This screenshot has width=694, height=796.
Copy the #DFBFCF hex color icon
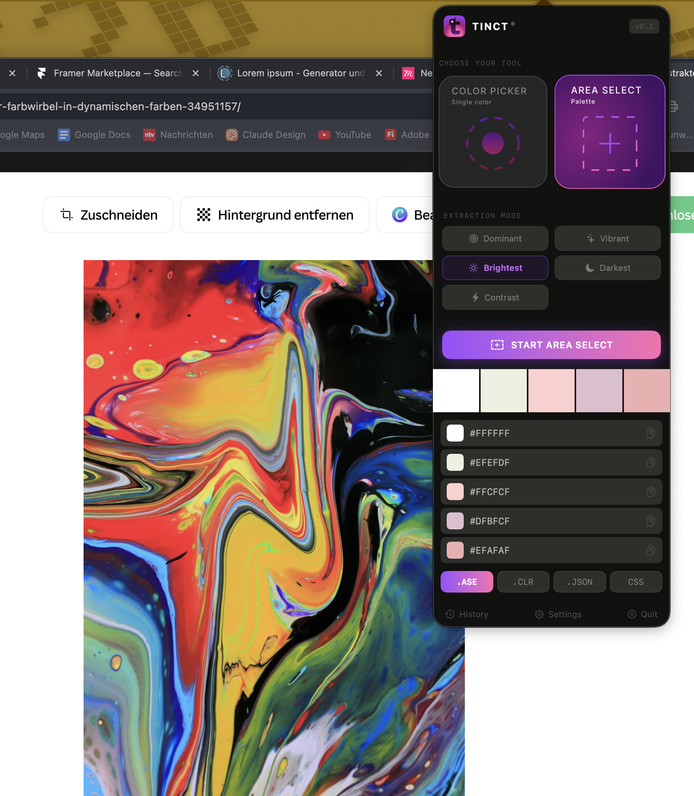coord(650,521)
